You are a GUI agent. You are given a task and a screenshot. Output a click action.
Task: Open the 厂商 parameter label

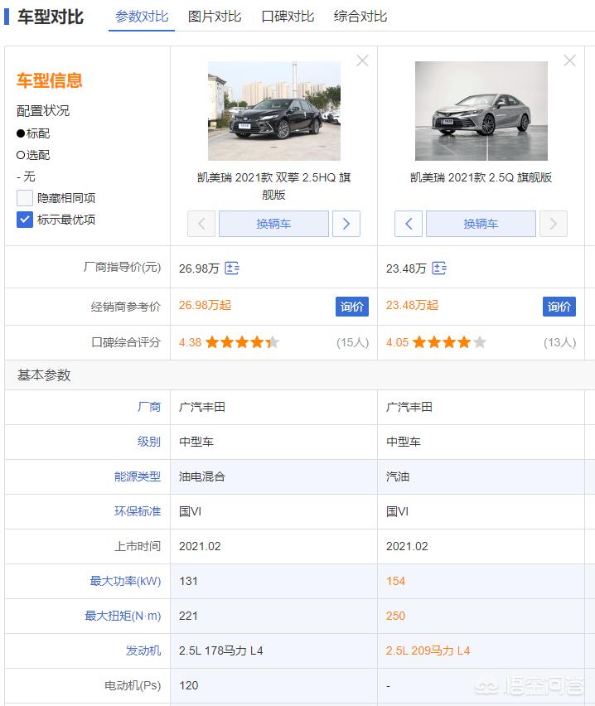point(149,407)
